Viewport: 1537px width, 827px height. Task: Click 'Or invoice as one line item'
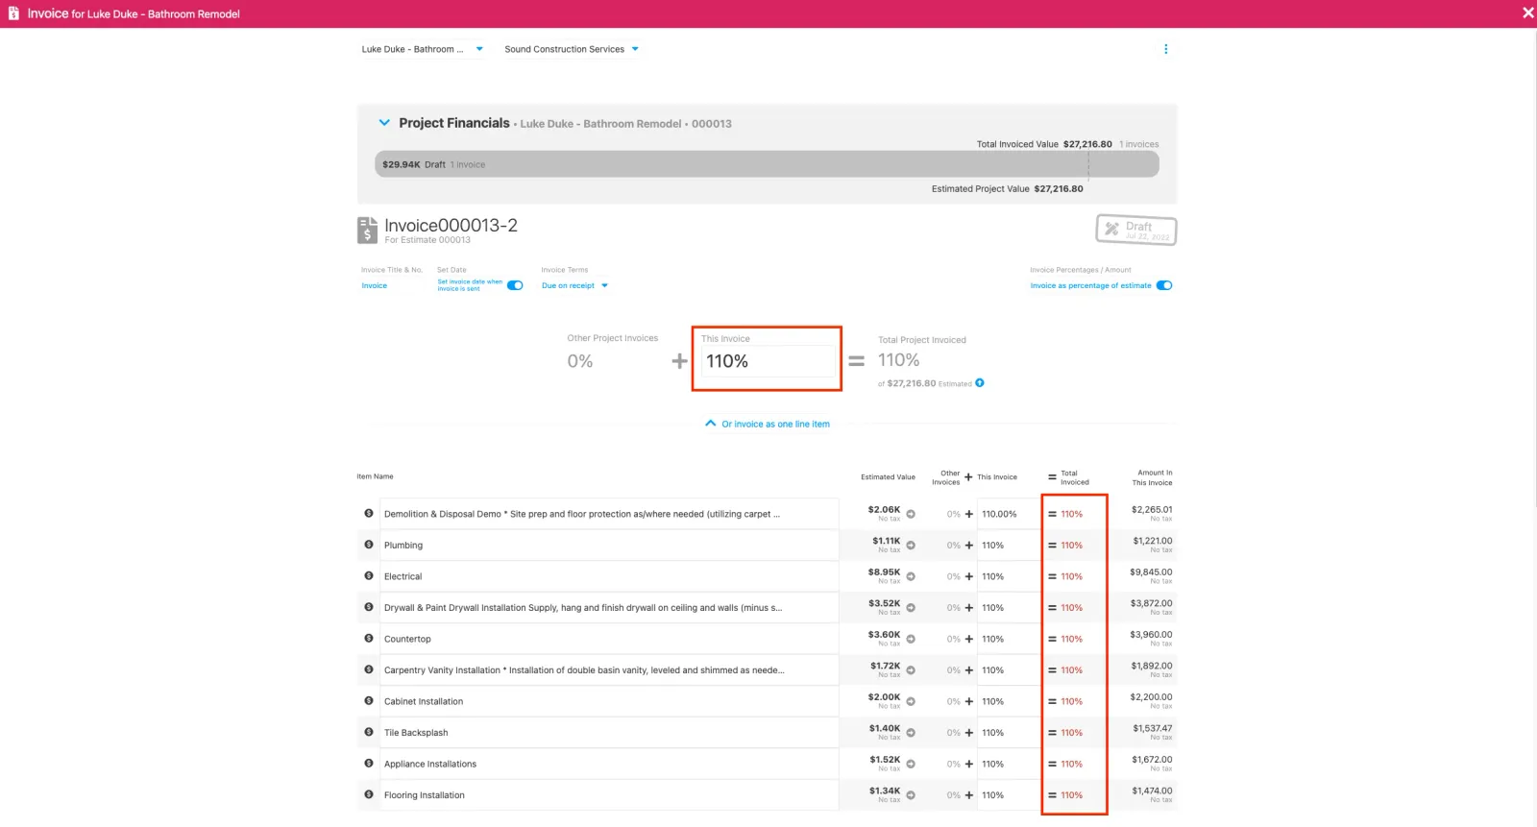click(x=774, y=424)
